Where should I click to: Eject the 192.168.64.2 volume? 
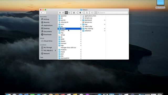click(x=55, y=50)
